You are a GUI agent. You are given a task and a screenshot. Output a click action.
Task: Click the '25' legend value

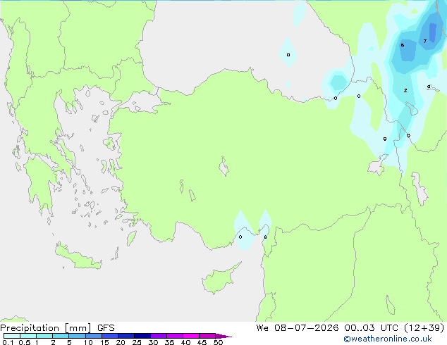coord(137,342)
